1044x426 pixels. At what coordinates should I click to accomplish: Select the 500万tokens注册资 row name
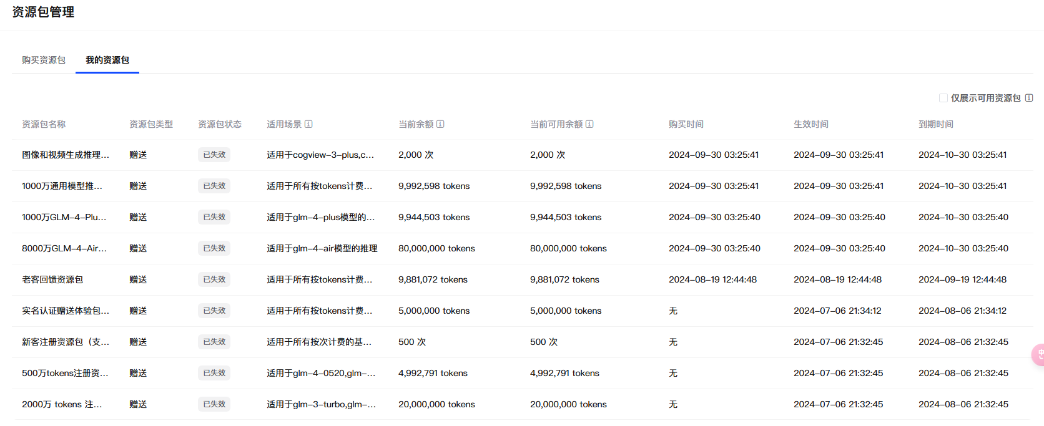(65, 373)
